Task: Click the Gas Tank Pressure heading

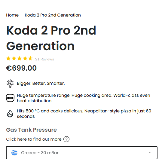Action: pos(31,130)
